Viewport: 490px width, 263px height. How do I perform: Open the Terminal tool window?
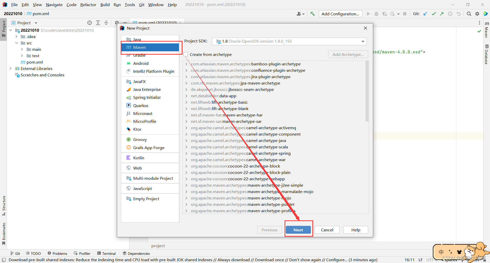tap(106, 253)
